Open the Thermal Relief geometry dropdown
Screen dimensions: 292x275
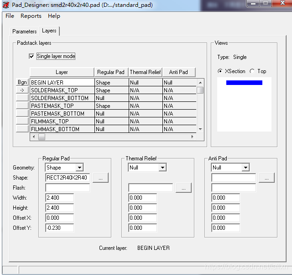[x=162, y=168]
